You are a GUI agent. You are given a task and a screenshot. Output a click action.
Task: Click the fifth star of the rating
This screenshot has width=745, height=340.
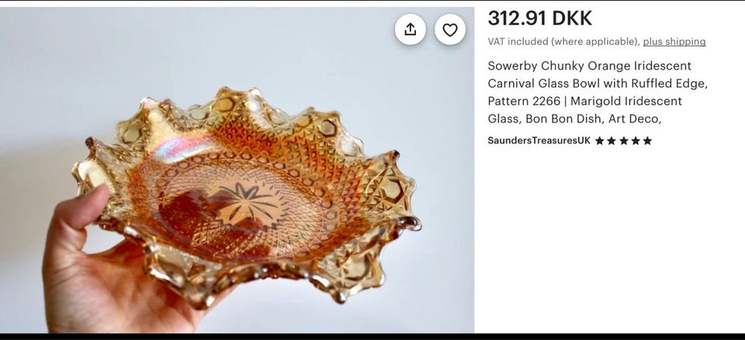point(647,140)
